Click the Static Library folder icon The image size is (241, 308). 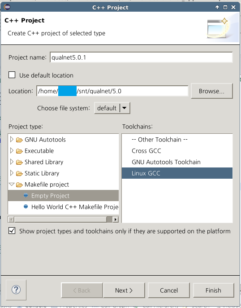tap(19, 173)
